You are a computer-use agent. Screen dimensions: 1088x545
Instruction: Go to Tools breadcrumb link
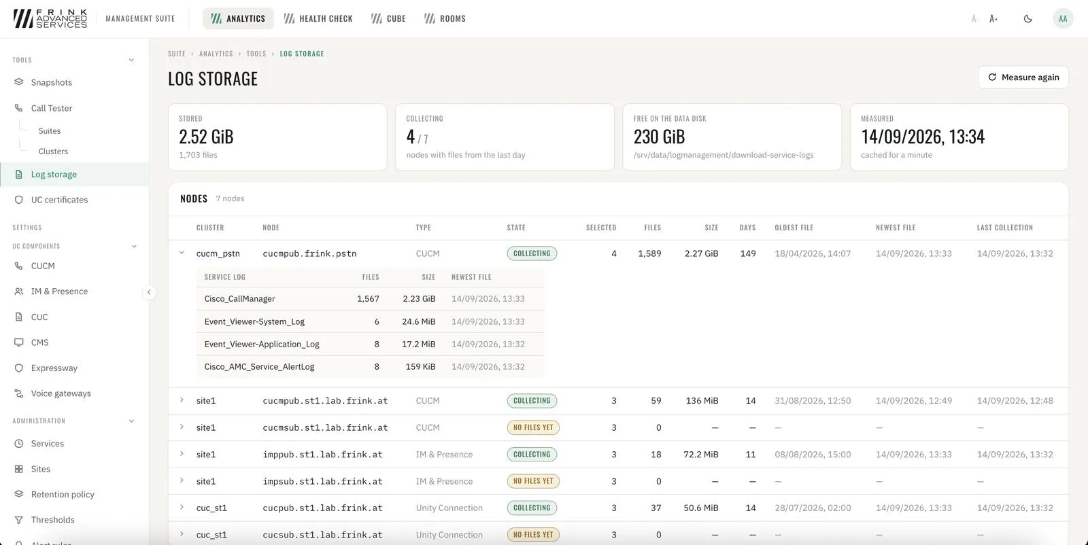(256, 54)
